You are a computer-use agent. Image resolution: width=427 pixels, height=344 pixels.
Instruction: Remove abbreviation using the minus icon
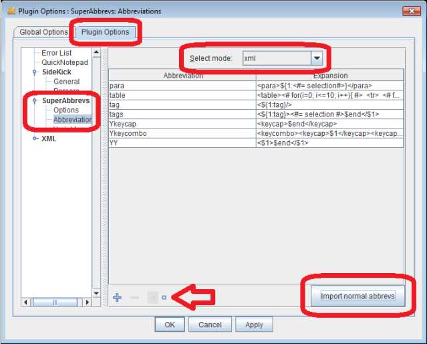(135, 297)
